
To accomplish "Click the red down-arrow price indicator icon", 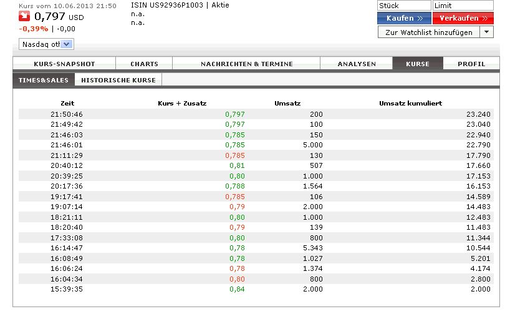I will (x=26, y=16).
